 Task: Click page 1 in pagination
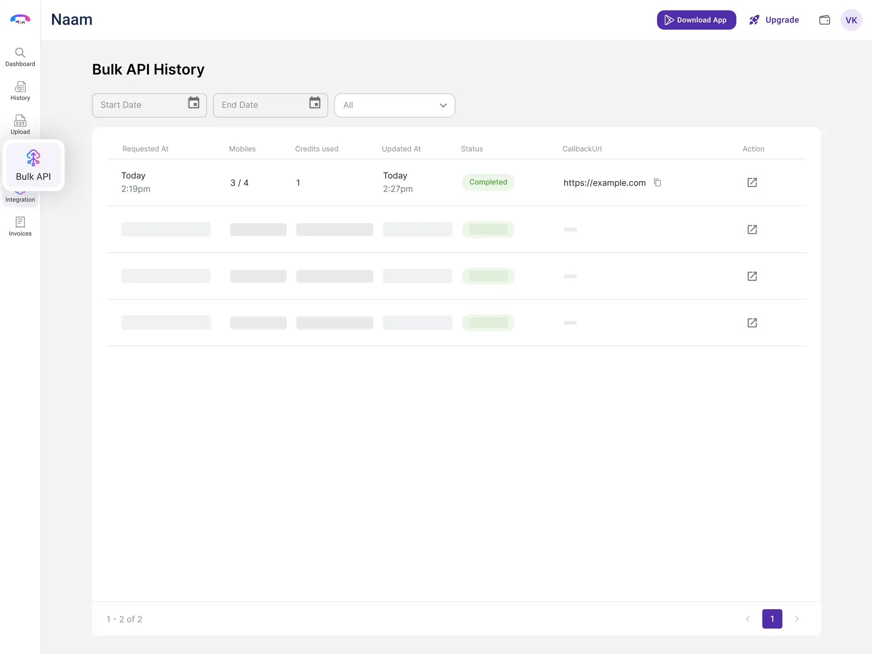point(772,619)
